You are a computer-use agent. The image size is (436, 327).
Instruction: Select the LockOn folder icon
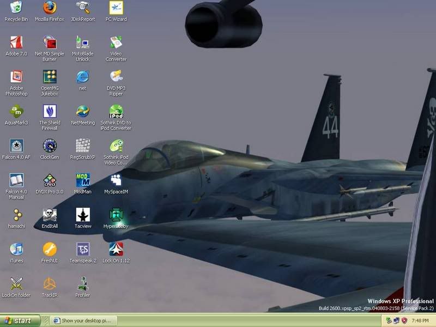point(16,283)
